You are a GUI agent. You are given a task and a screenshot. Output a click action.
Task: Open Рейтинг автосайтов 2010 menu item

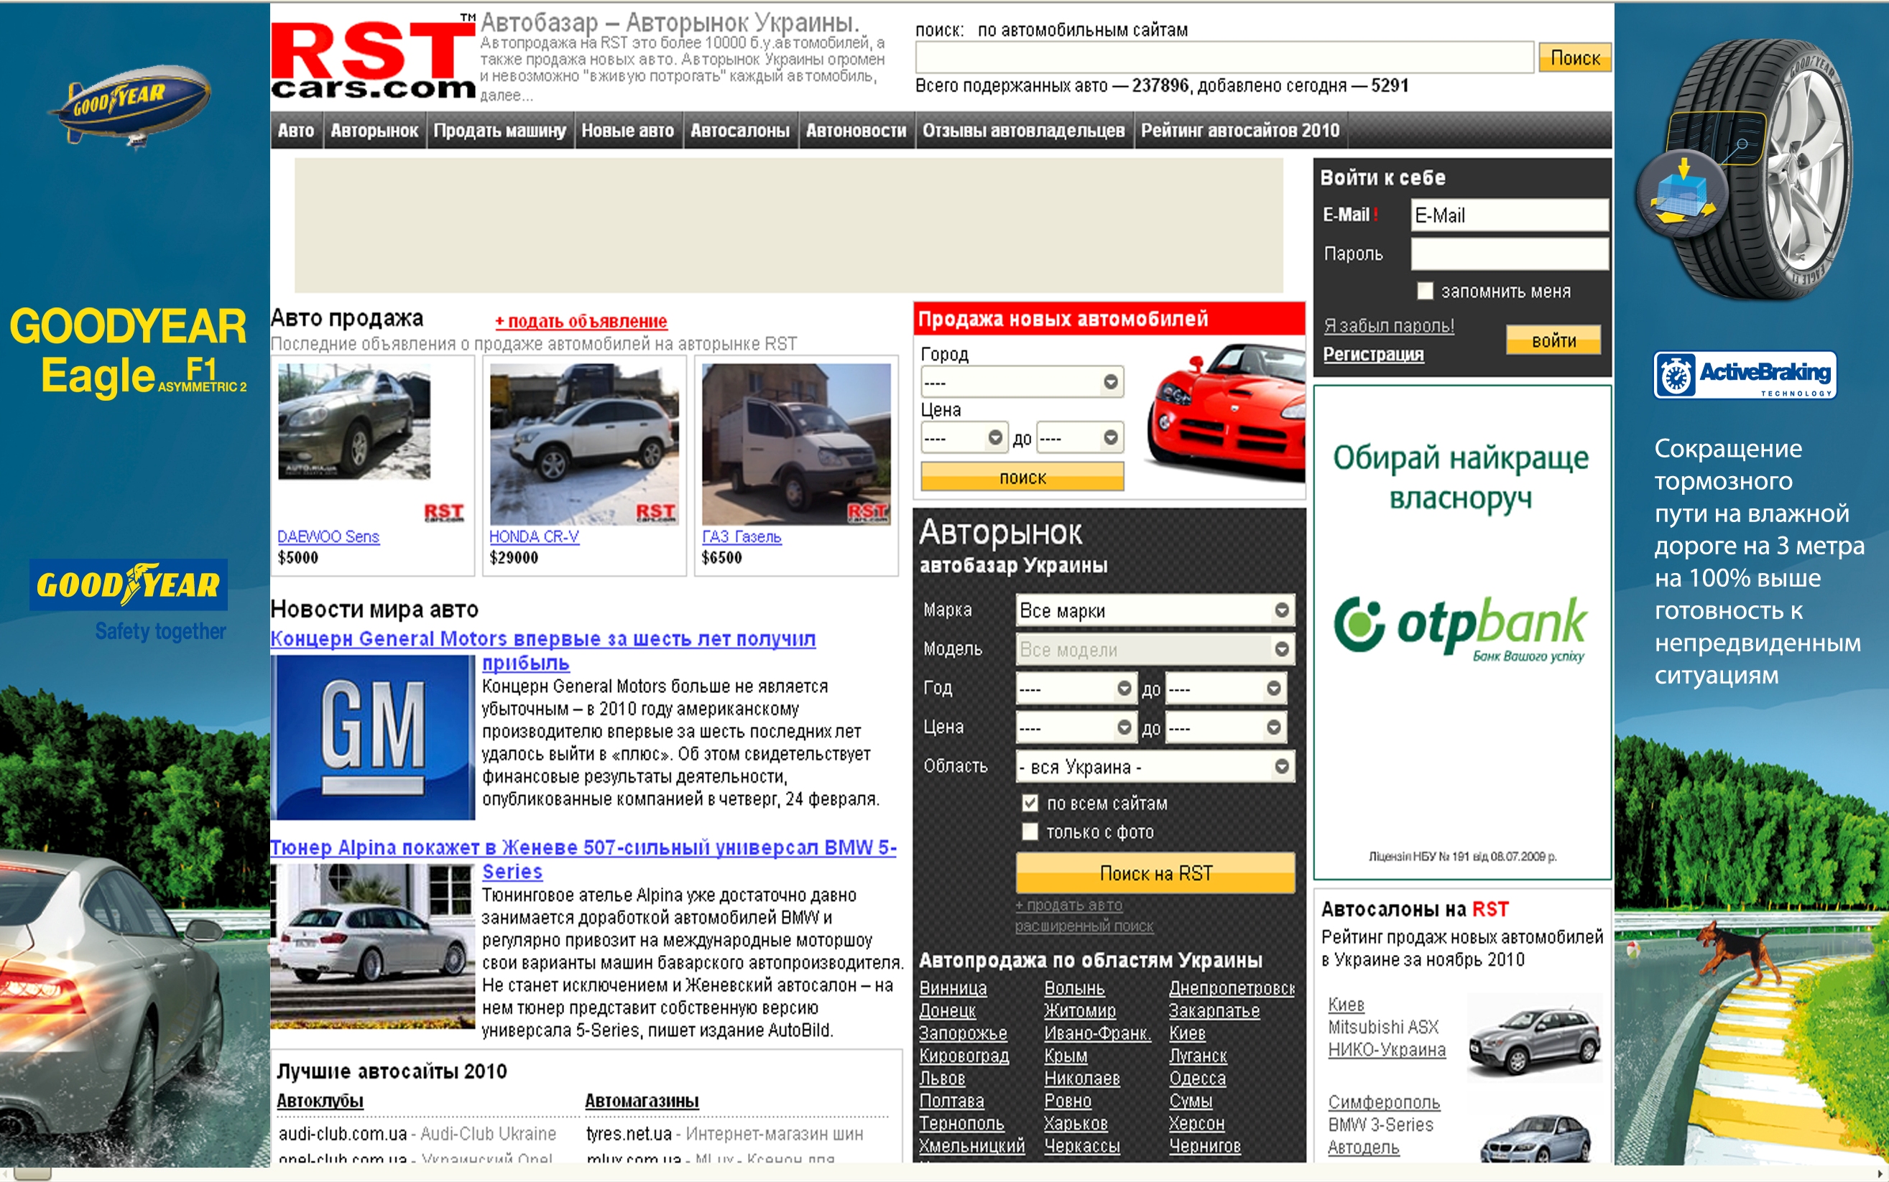[x=1239, y=131]
